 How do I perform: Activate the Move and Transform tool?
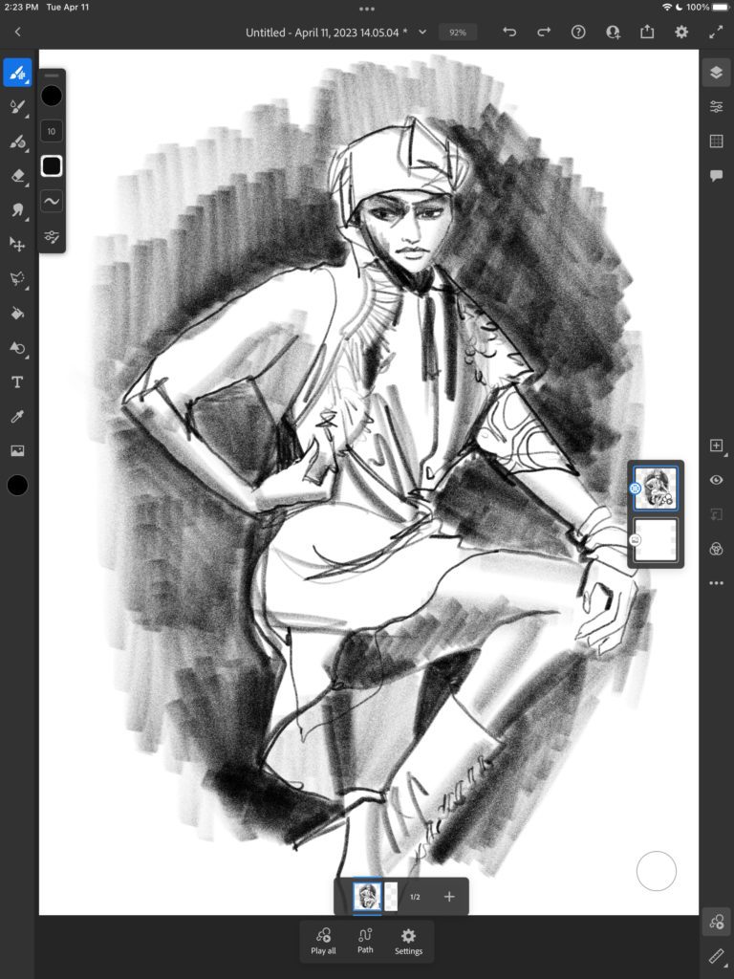coord(17,245)
